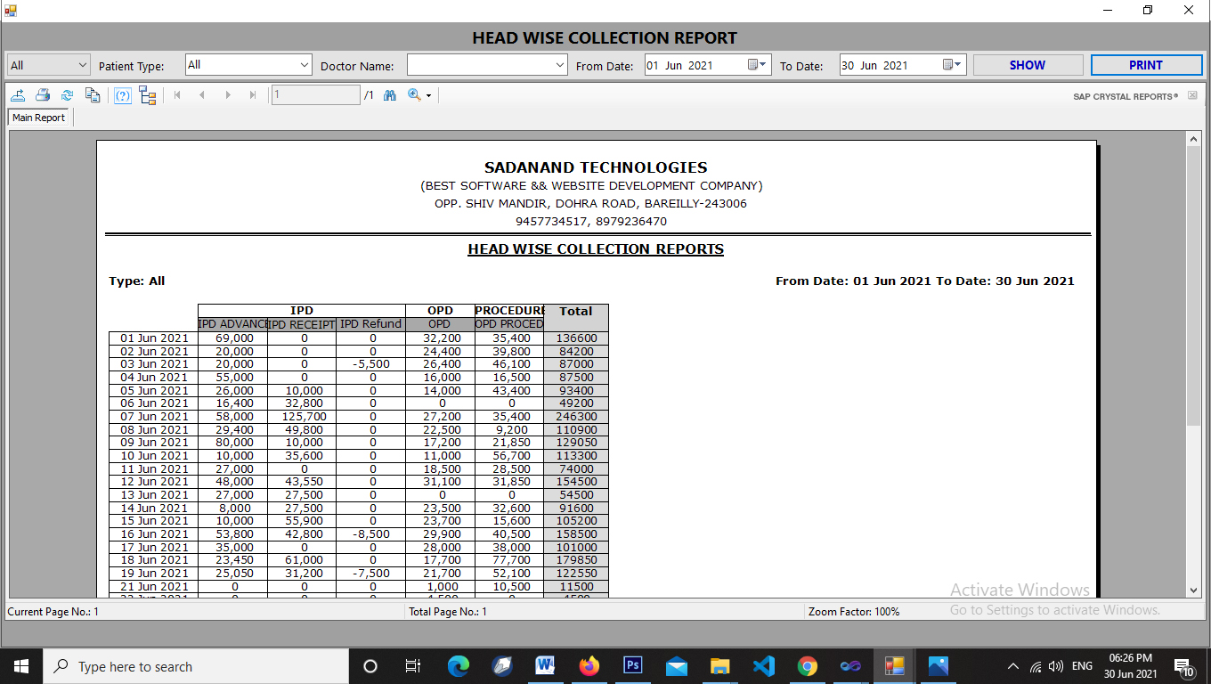This screenshot has height=684, width=1211.
Task: Click IPD Receipt value 125,700
Action: pyautogui.click(x=304, y=416)
